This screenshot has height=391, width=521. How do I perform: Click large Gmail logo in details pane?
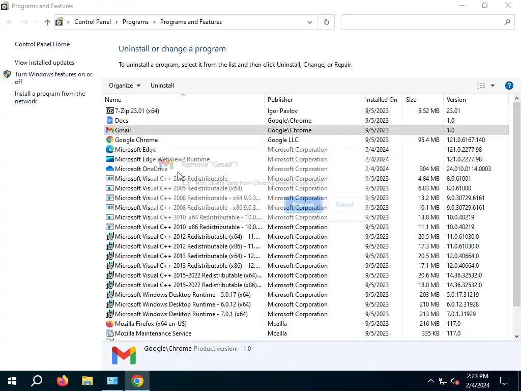pos(124,355)
